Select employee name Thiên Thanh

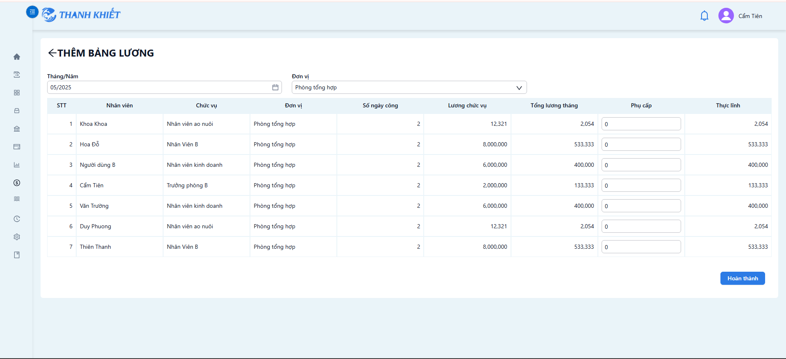(95, 247)
